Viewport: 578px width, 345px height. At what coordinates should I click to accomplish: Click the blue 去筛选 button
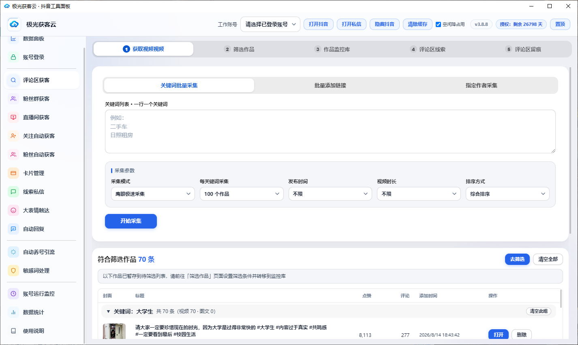(517, 259)
